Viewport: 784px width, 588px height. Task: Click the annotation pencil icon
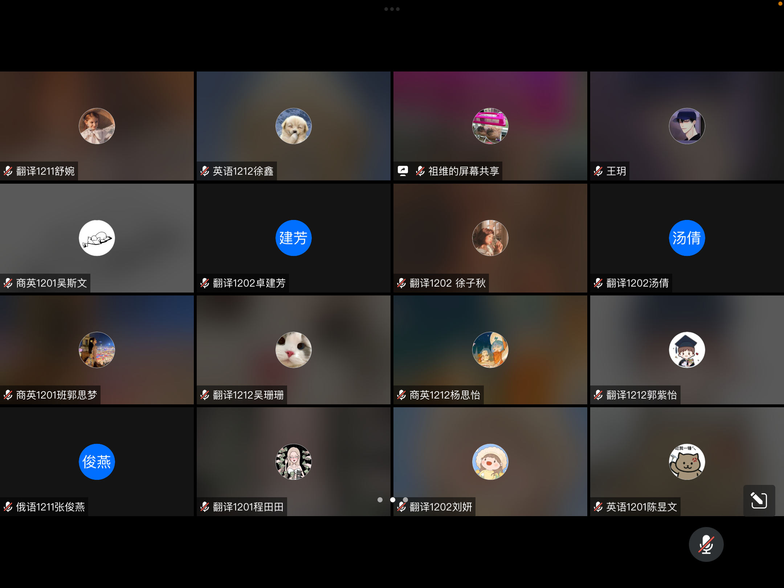(759, 501)
